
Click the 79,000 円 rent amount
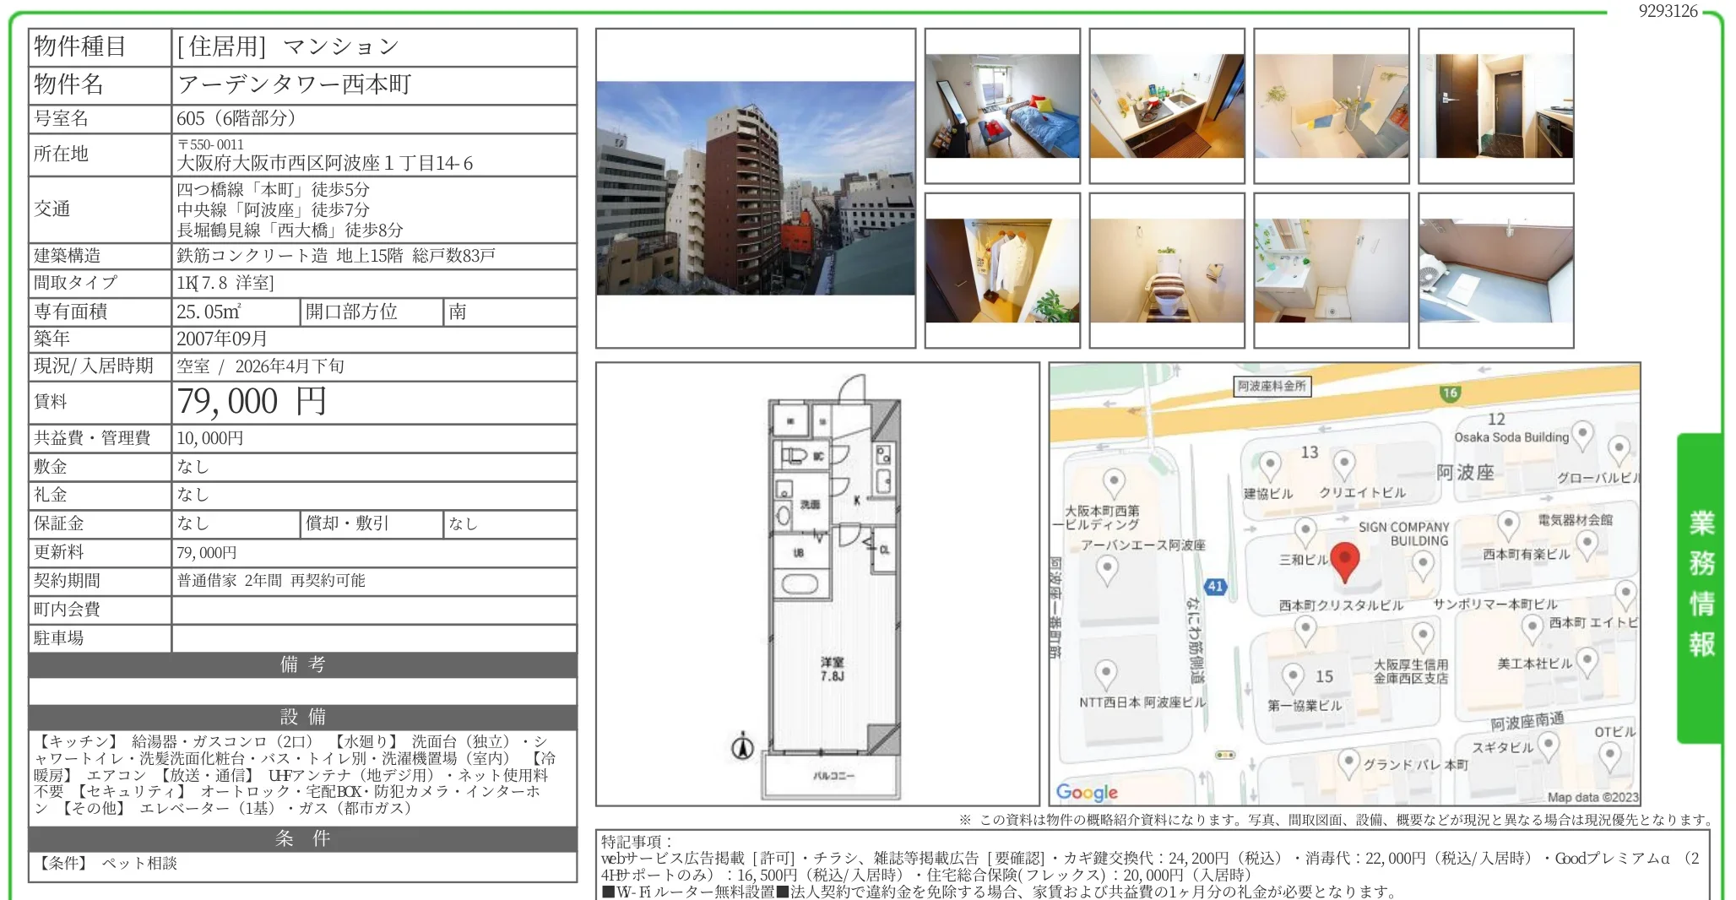252,402
